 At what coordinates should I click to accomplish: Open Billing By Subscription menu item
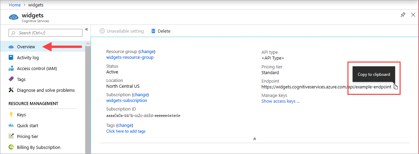38,147
